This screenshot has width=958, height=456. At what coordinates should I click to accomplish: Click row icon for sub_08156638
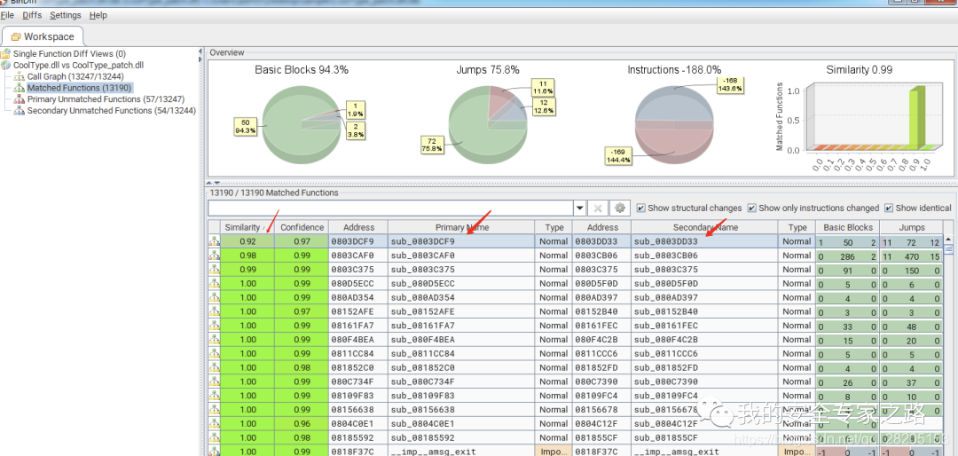(x=214, y=410)
